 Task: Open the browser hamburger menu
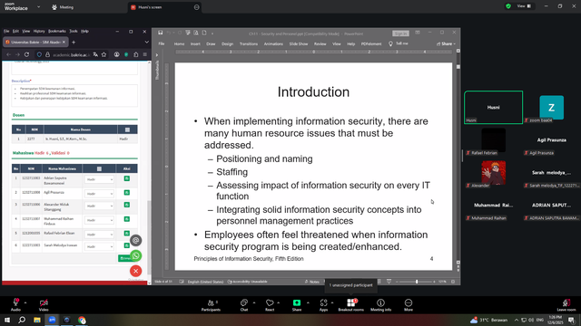coord(145,54)
